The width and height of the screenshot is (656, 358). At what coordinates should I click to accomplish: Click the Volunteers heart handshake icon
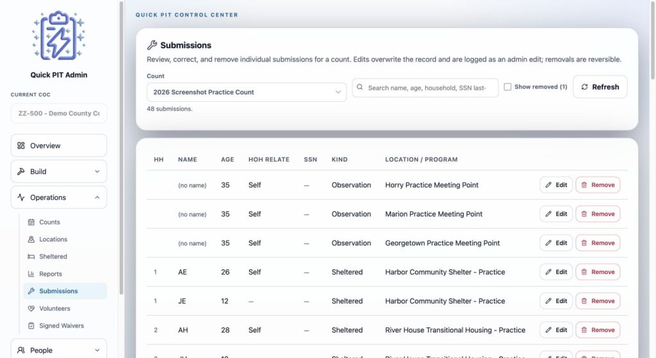tap(31, 308)
